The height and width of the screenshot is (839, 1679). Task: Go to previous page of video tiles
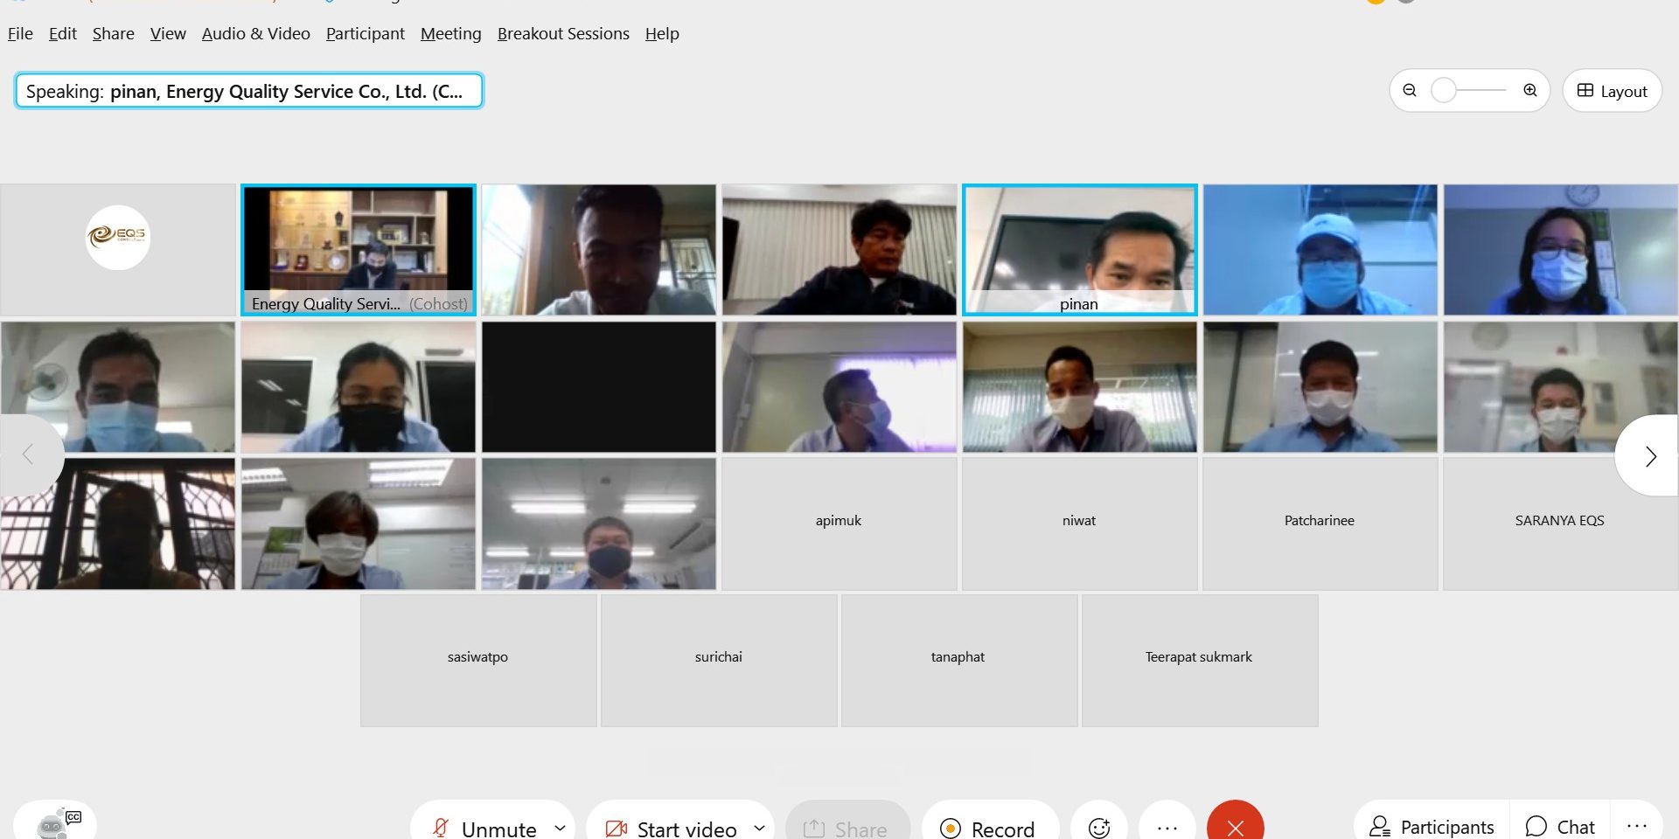pyautogui.click(x=28, y=454)
